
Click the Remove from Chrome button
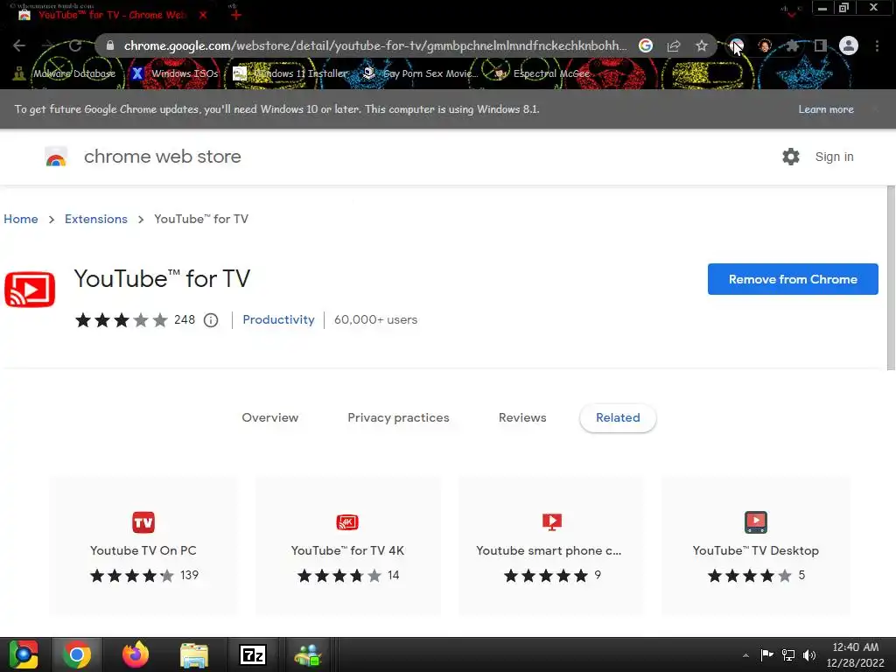[x=793, y=279]
